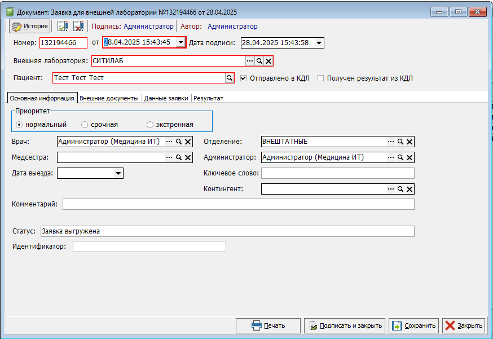Clear the Контингент field value
This screenshot has height=339, width=493.
[x=410, y=189]
